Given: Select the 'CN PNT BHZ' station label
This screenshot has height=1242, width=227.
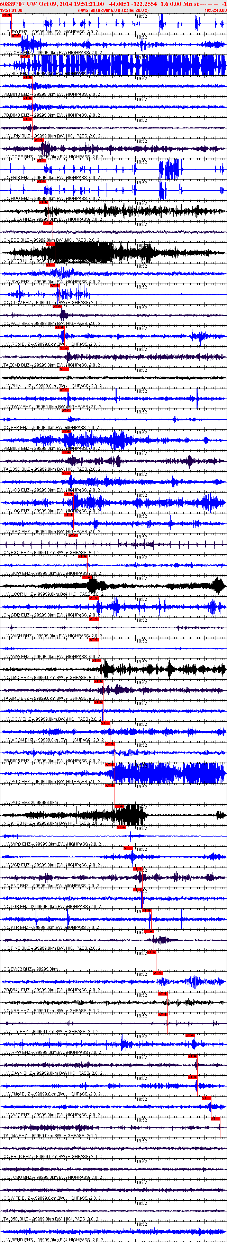Looking at the screenshot, I should pyautogui.click(x=17, y=885).
